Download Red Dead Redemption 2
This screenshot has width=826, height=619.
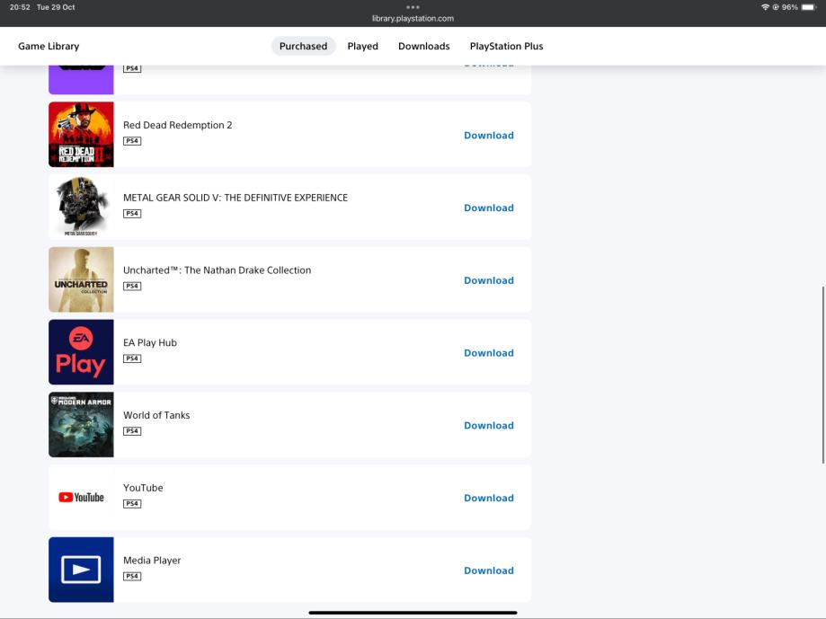489,136
